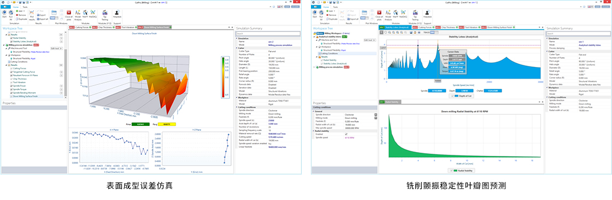612x200 pixels.
Task: Toggle the TRACK switch above stability lobes plot
Action: 434,33
